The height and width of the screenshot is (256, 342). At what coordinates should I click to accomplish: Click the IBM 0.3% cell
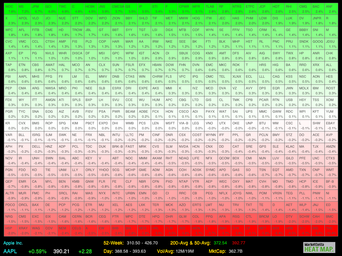[x=318, y=91]
